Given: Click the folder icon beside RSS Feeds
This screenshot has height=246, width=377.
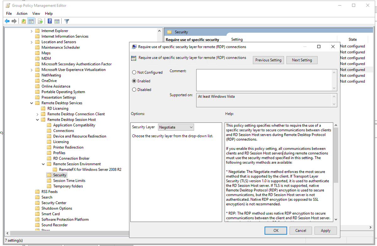Looking at the screenshot, I should [x=37, y=192].
